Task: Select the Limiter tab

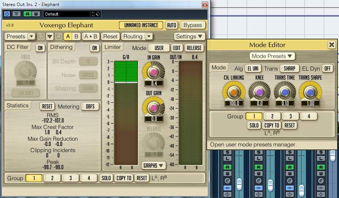Action: point(112,47)
